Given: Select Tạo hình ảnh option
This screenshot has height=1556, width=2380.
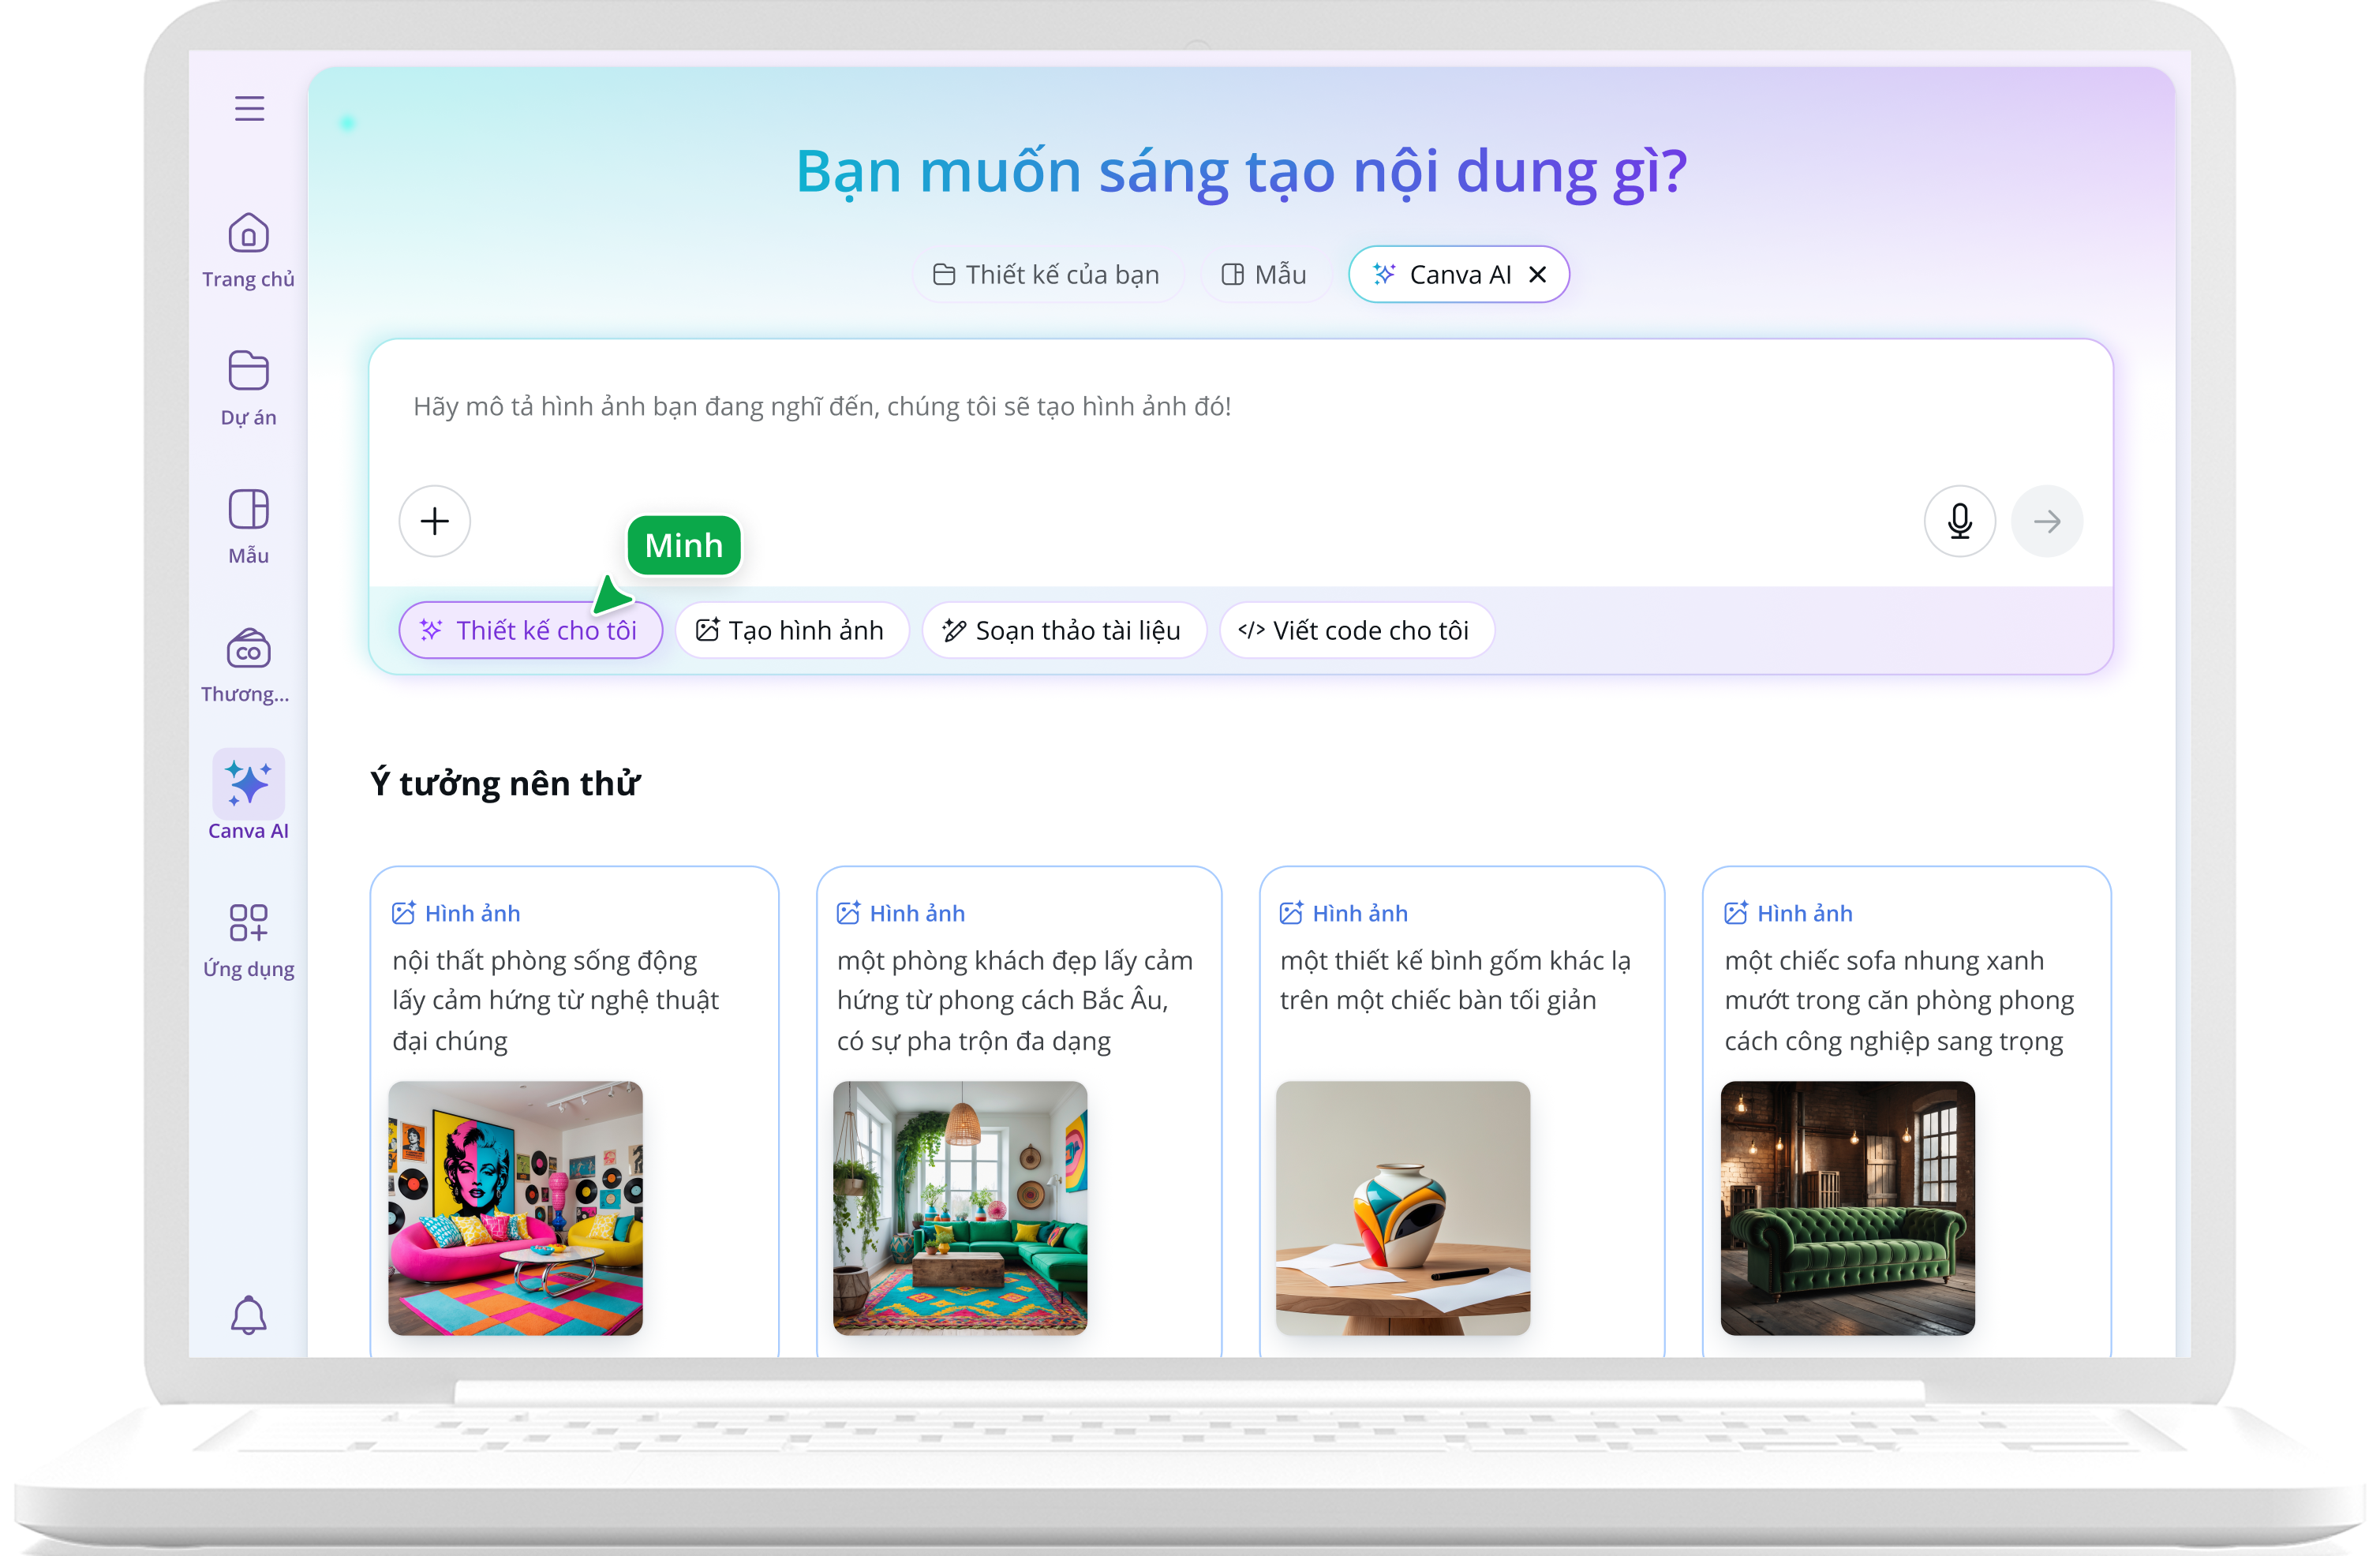Looking at the screenshot, I should (x=792, y=630).
